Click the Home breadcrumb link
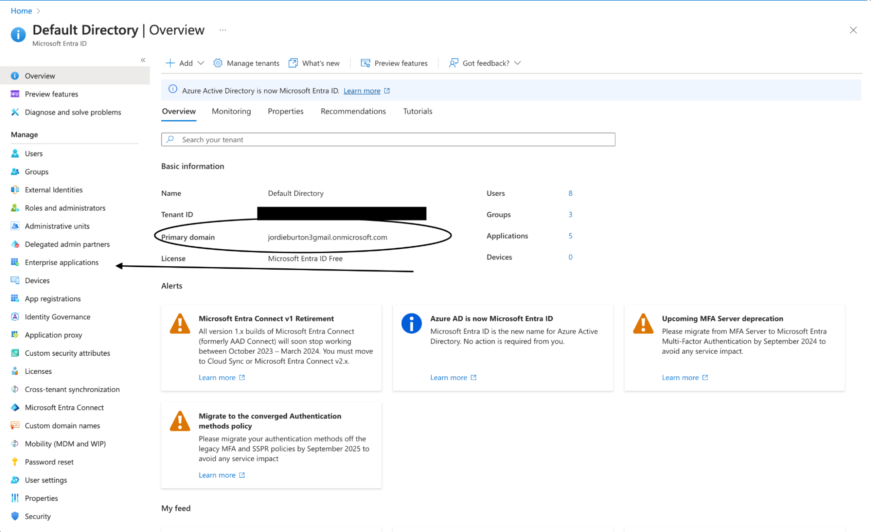 tap(21, 11)
